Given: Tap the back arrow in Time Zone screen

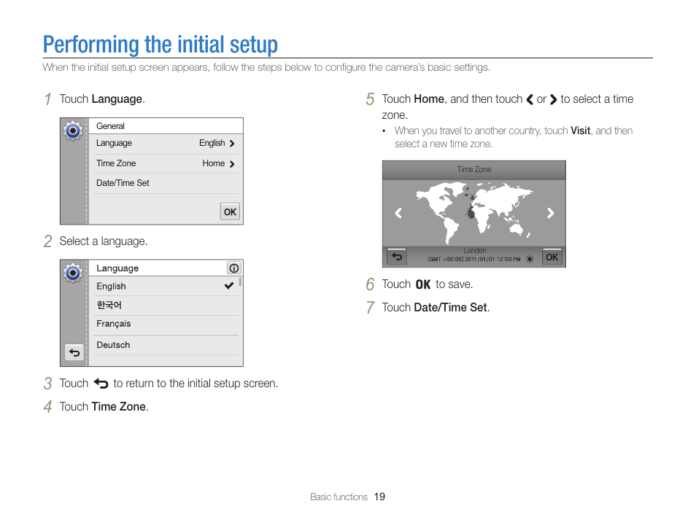Looking at the screenshot, I should pyautogui.click(x=397, y=257).
